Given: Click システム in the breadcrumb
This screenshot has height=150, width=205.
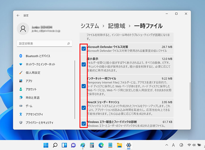Looking at the screenshot, I should click(90, 26).
